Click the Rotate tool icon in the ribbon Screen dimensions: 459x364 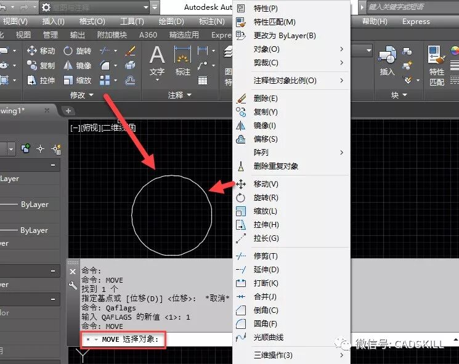point(68,51)
